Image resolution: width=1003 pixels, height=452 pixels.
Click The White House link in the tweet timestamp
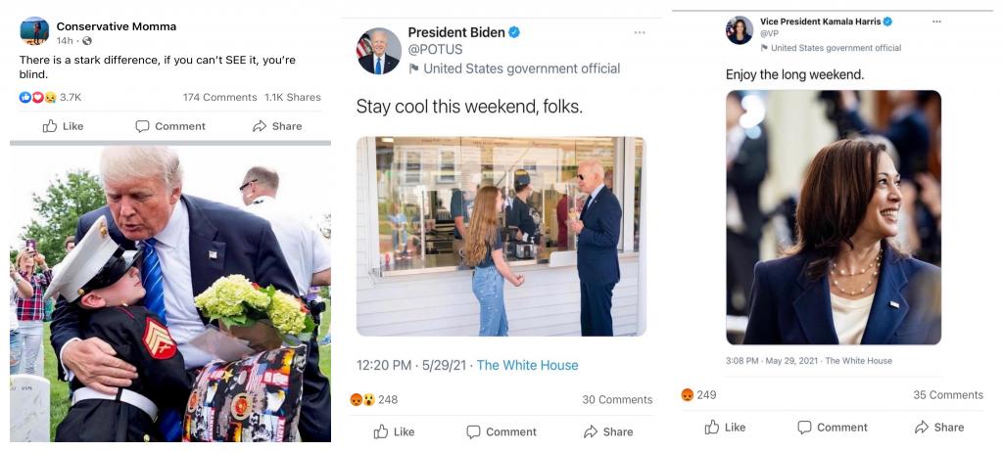[527, 365]
